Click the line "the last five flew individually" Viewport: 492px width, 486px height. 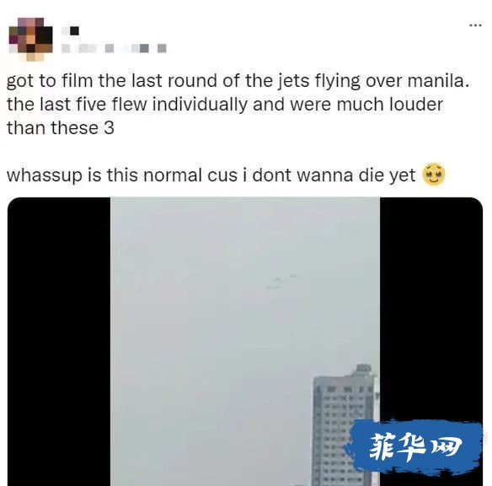point(225,105)
